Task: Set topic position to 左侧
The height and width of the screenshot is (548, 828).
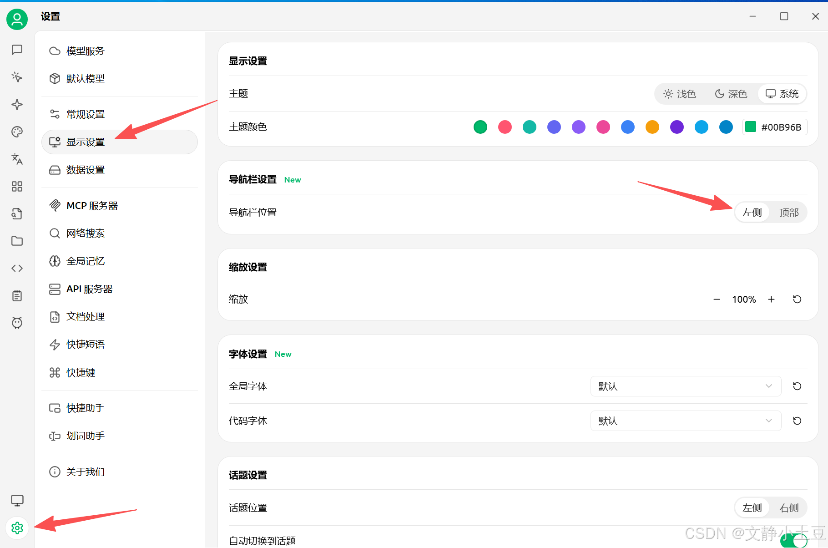Action: tap(752, 508)
